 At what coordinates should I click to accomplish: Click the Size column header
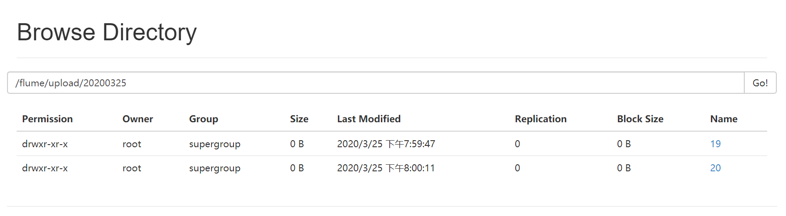[299, 119]
